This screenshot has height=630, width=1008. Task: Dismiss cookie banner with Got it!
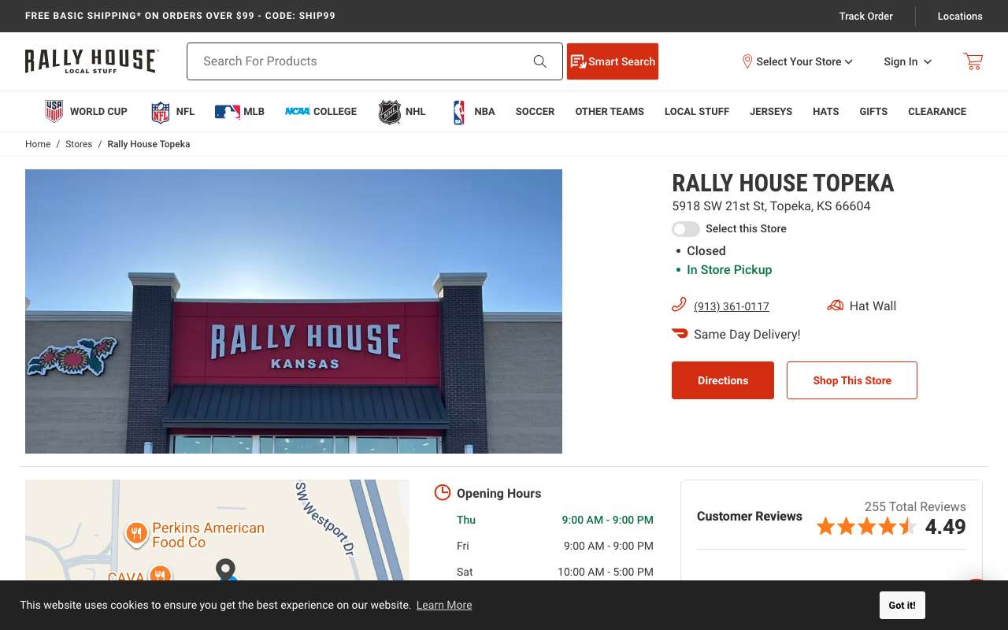pos(902,606)
